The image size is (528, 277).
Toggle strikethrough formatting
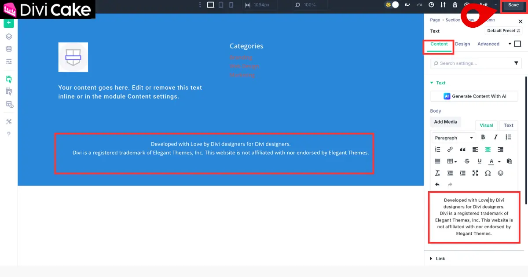[x=467, y=161]
